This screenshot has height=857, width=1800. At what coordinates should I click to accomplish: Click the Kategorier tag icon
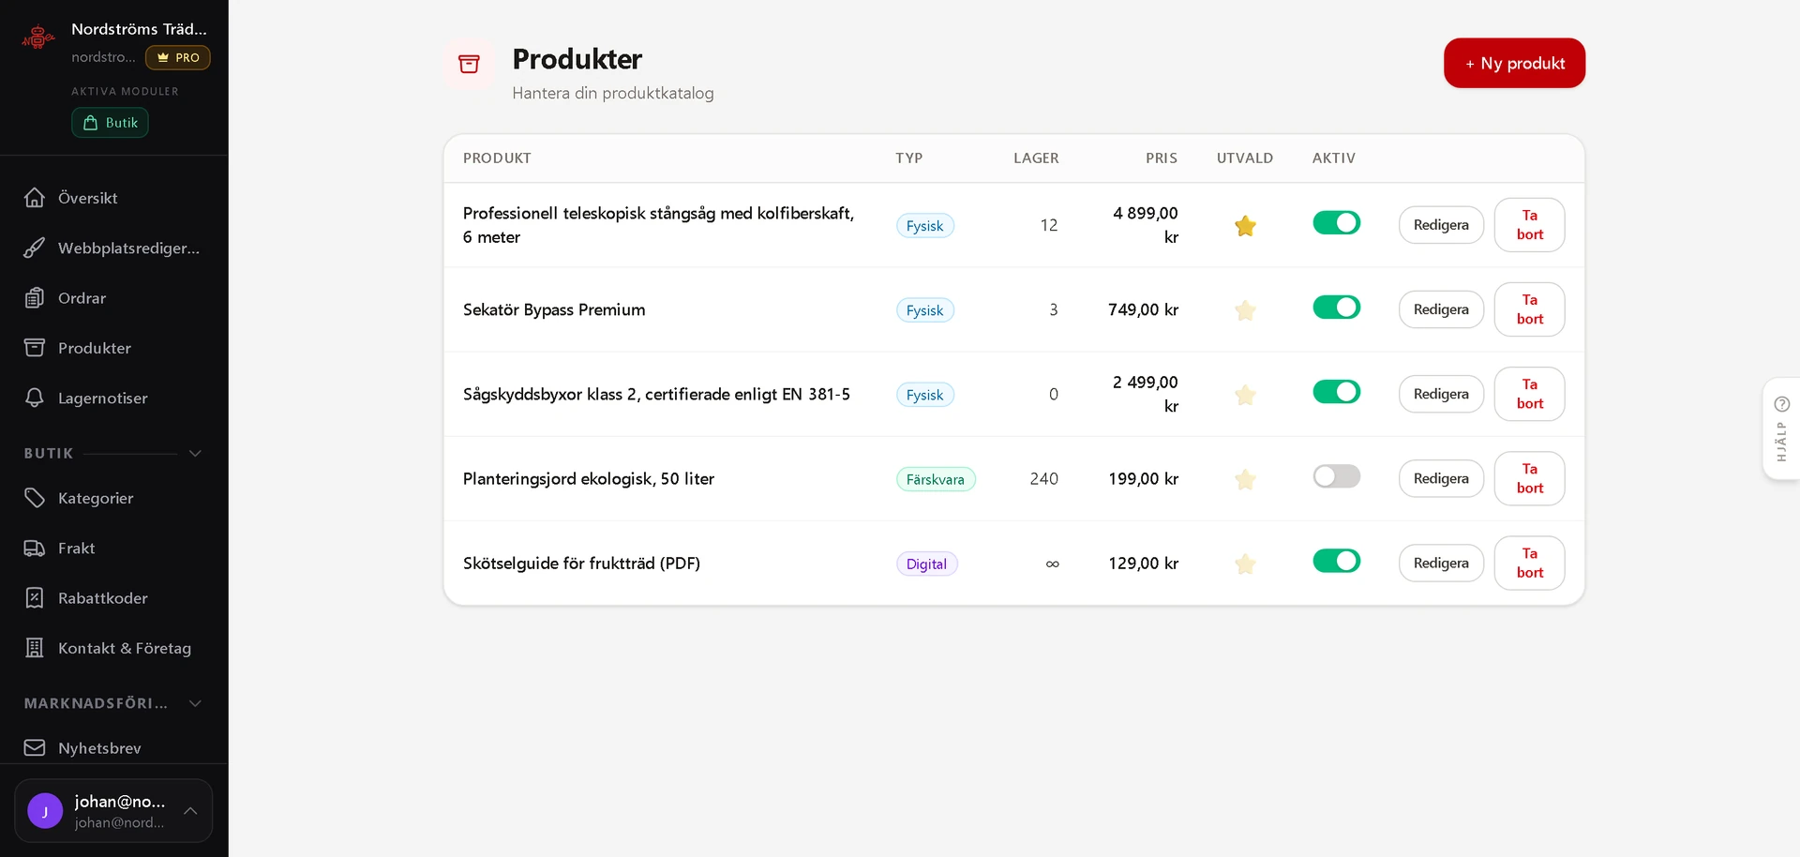point(35,498)
